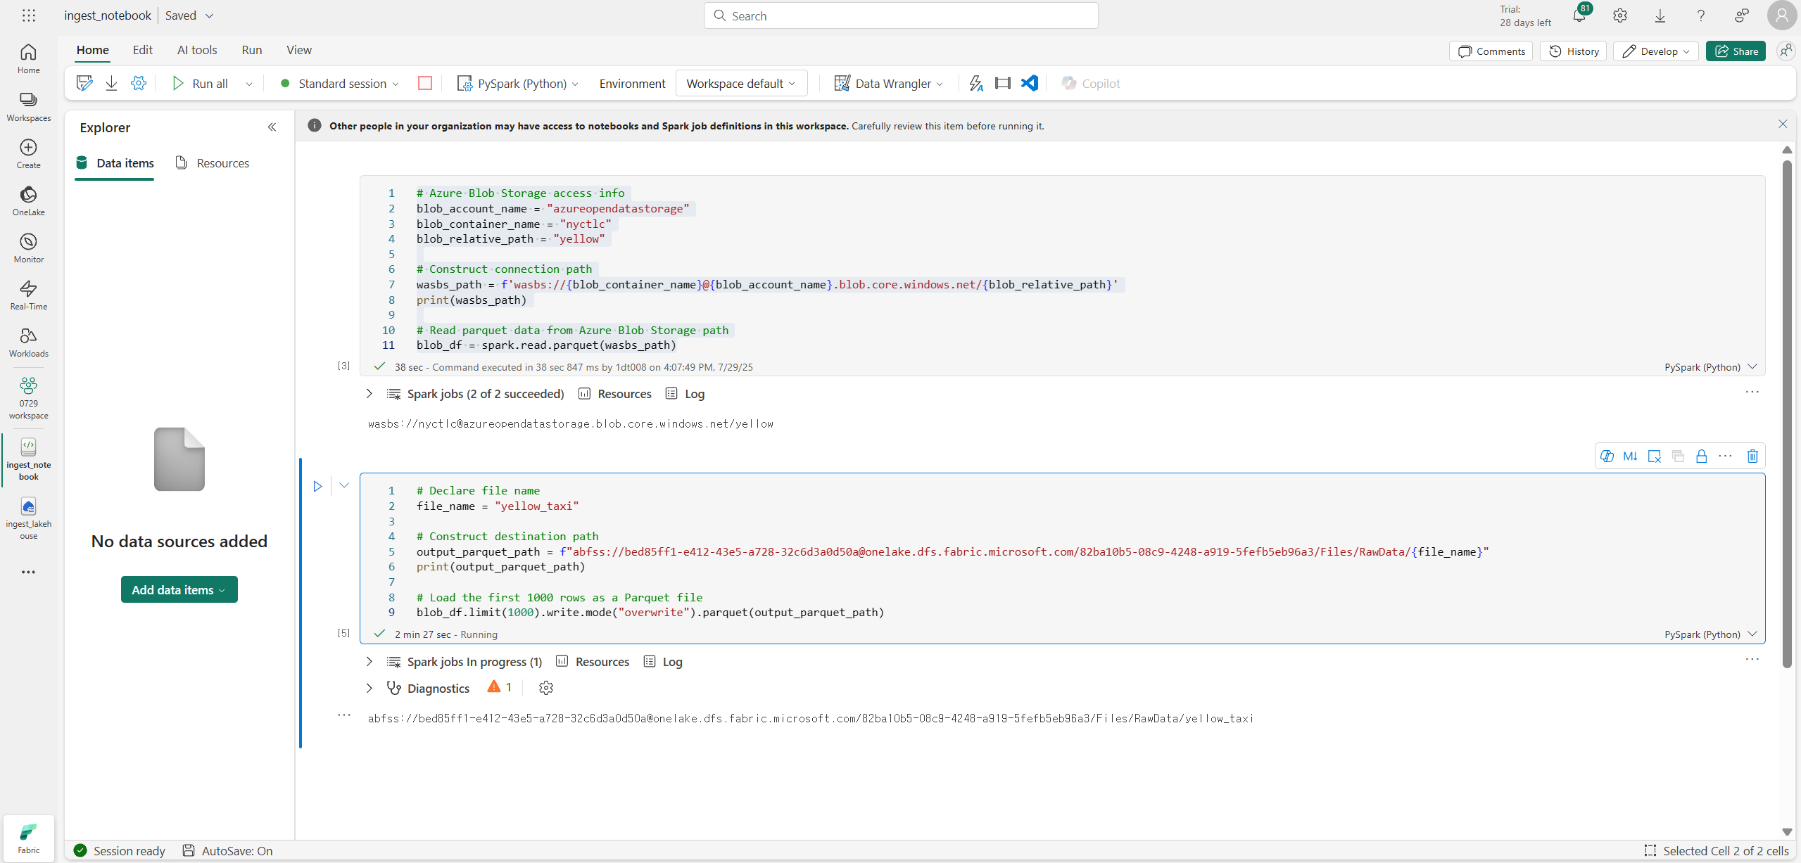Switch to the AI tools tab

click(x=196, y=50)
